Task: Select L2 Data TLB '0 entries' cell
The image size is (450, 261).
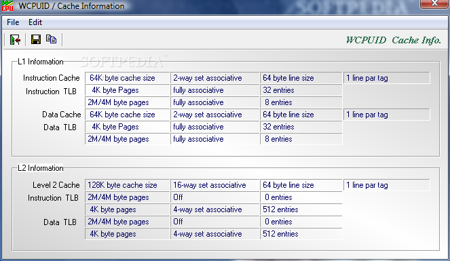Action: (301, 222)
